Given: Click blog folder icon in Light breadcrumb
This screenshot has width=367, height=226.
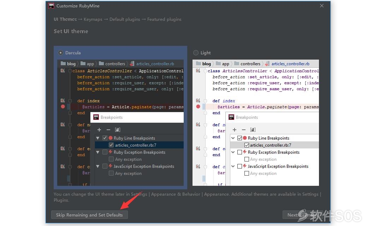Looking at the screenshot, I should click(199, 63).
